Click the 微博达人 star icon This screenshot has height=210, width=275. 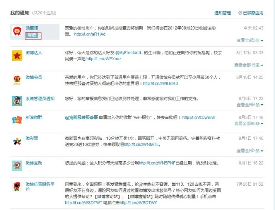click(x=17, y=55)
